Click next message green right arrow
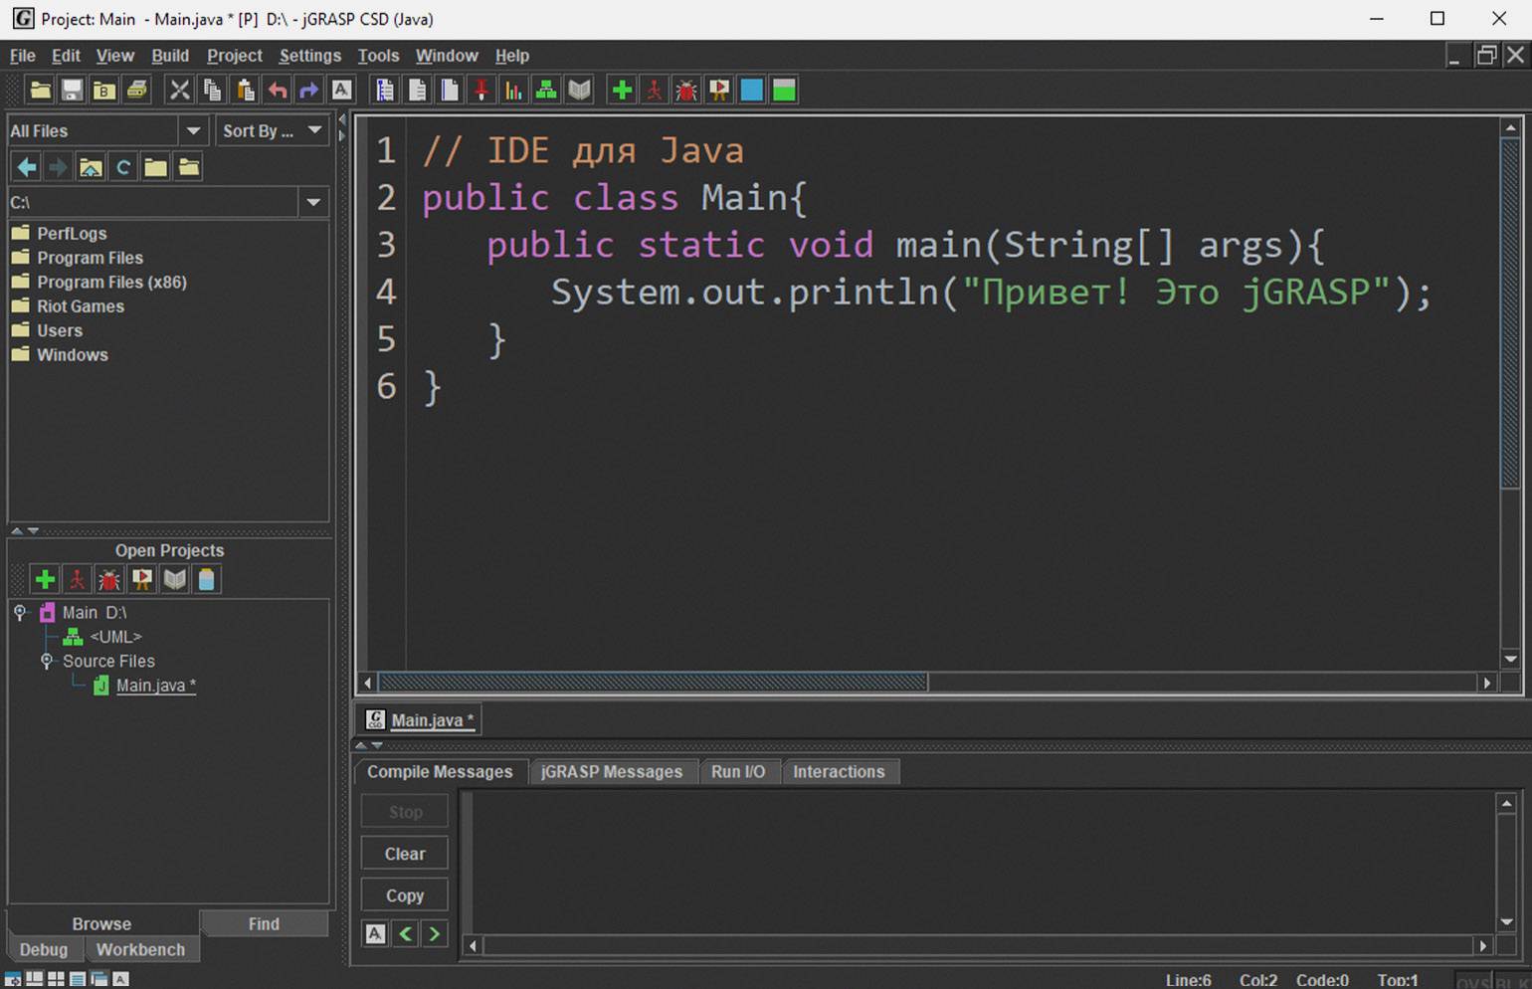 (434, 933)
